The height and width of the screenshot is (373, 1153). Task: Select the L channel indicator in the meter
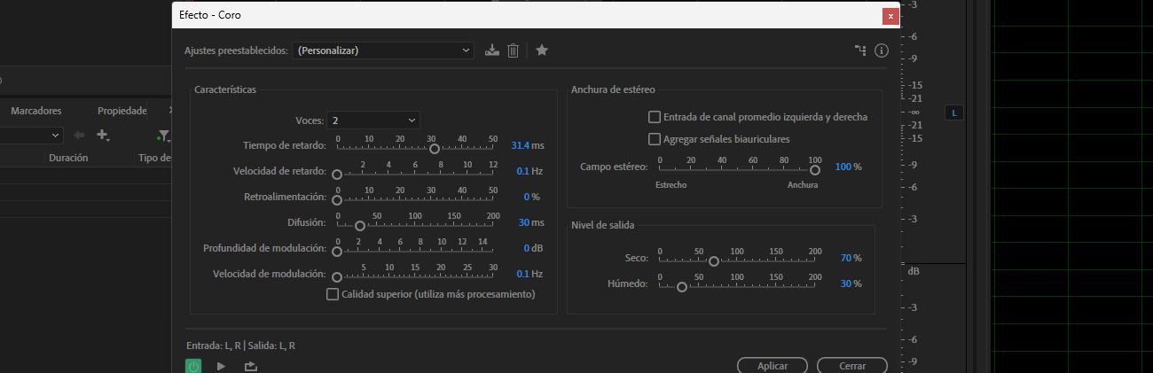tap(954, 113)
